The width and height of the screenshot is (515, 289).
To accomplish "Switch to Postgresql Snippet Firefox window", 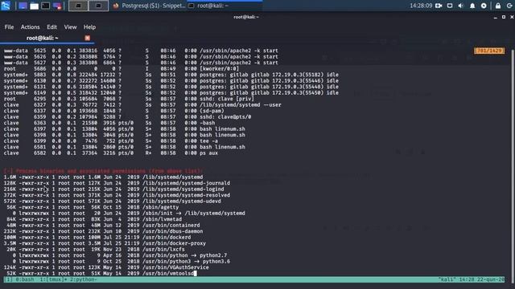I will [149, 6].
